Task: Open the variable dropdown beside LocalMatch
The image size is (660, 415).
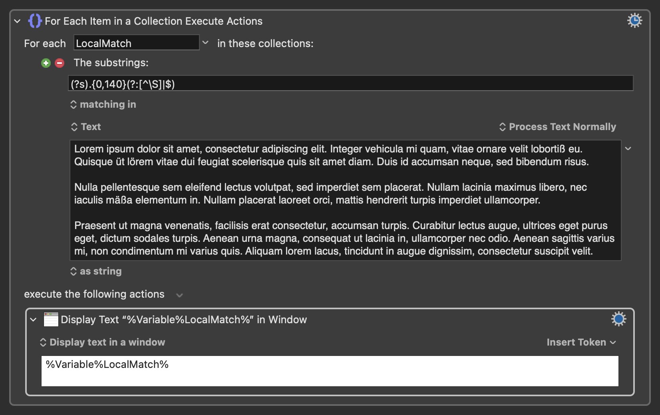Action: click(x=205, y=42)
